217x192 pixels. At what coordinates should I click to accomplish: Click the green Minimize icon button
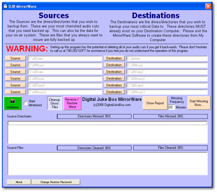point(13,103)
